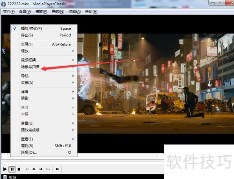Open the 播放(P) menu
The width and height of the screenshot is (234, 179).
(41, 12)
